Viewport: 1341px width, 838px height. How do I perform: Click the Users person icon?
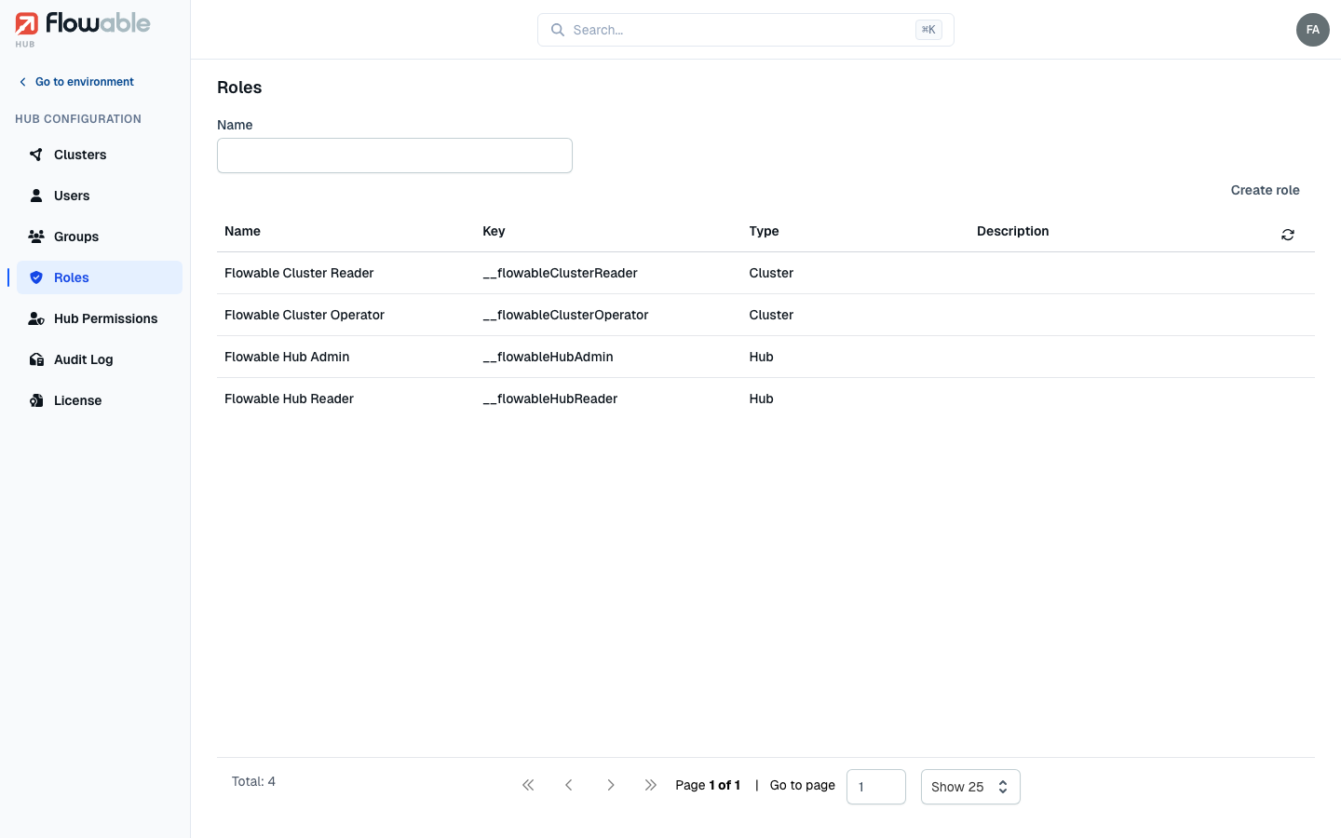(x=36, y=196)
